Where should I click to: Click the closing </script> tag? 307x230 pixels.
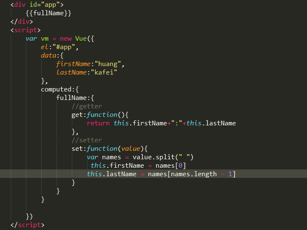pyautogui.click(x=27, y=225)
